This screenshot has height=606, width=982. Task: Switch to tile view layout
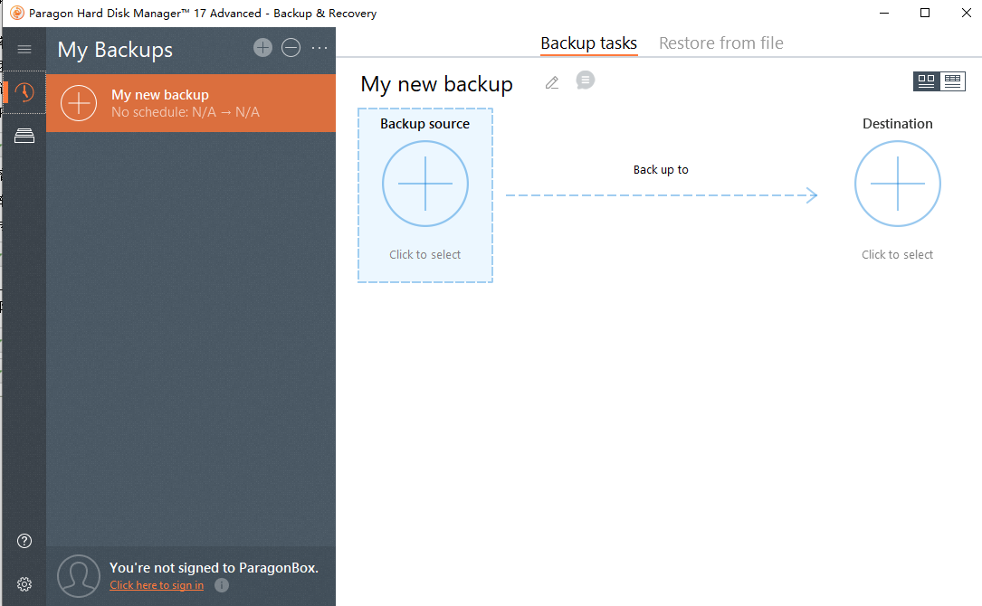click(926, 81)
